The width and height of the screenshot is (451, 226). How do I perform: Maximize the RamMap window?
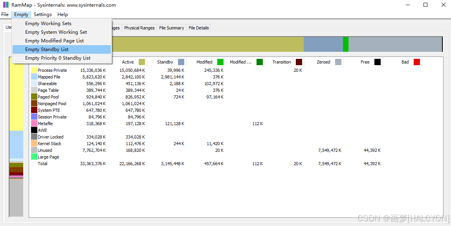[x=425, y=5]
